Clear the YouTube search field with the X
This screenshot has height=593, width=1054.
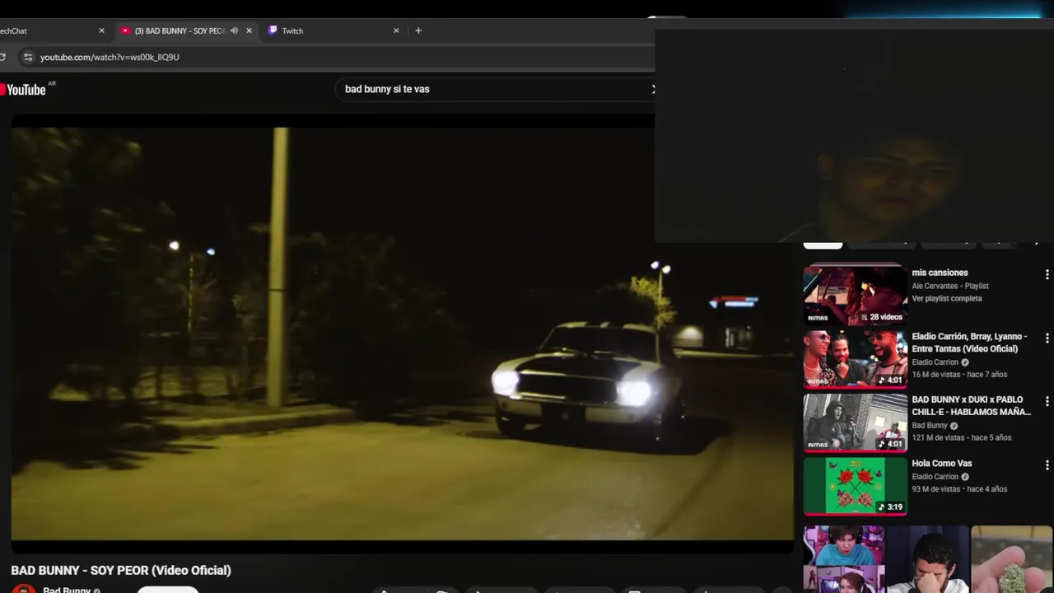[x=653, y=89]
